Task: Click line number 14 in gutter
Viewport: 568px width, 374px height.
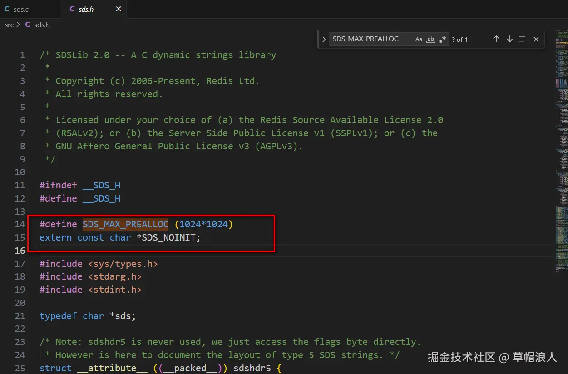Action: click(20, 224)
